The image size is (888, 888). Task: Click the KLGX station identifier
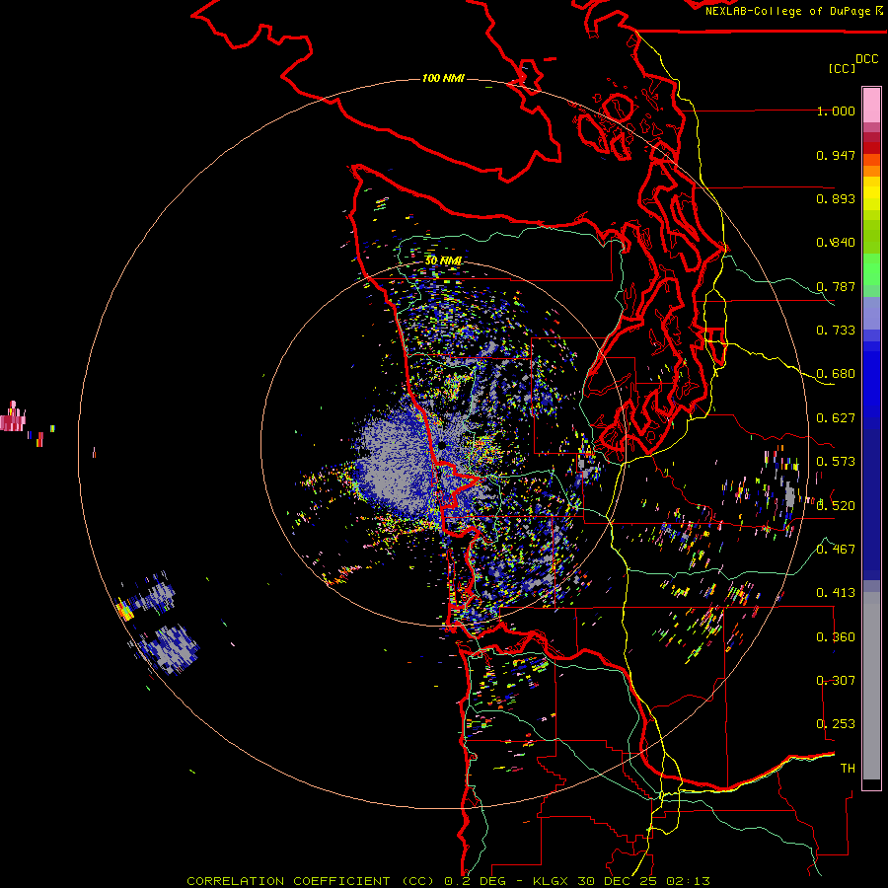point(552,881)
